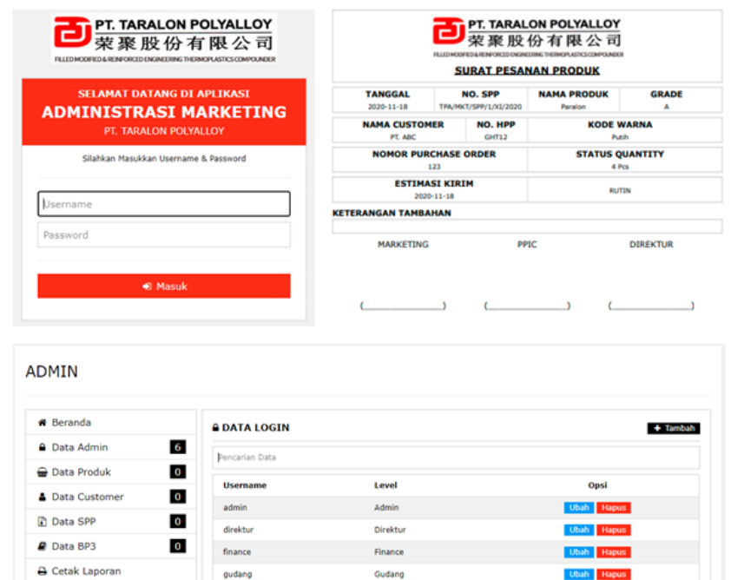Open Beranda in the admin sidebar
This screenshot has height=580, width=731.
point(111,423)
